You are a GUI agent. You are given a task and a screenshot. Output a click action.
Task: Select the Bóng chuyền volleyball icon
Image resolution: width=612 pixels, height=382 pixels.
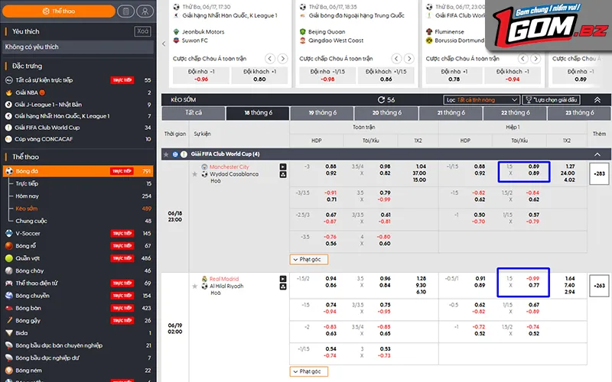[x=9, y=296]
